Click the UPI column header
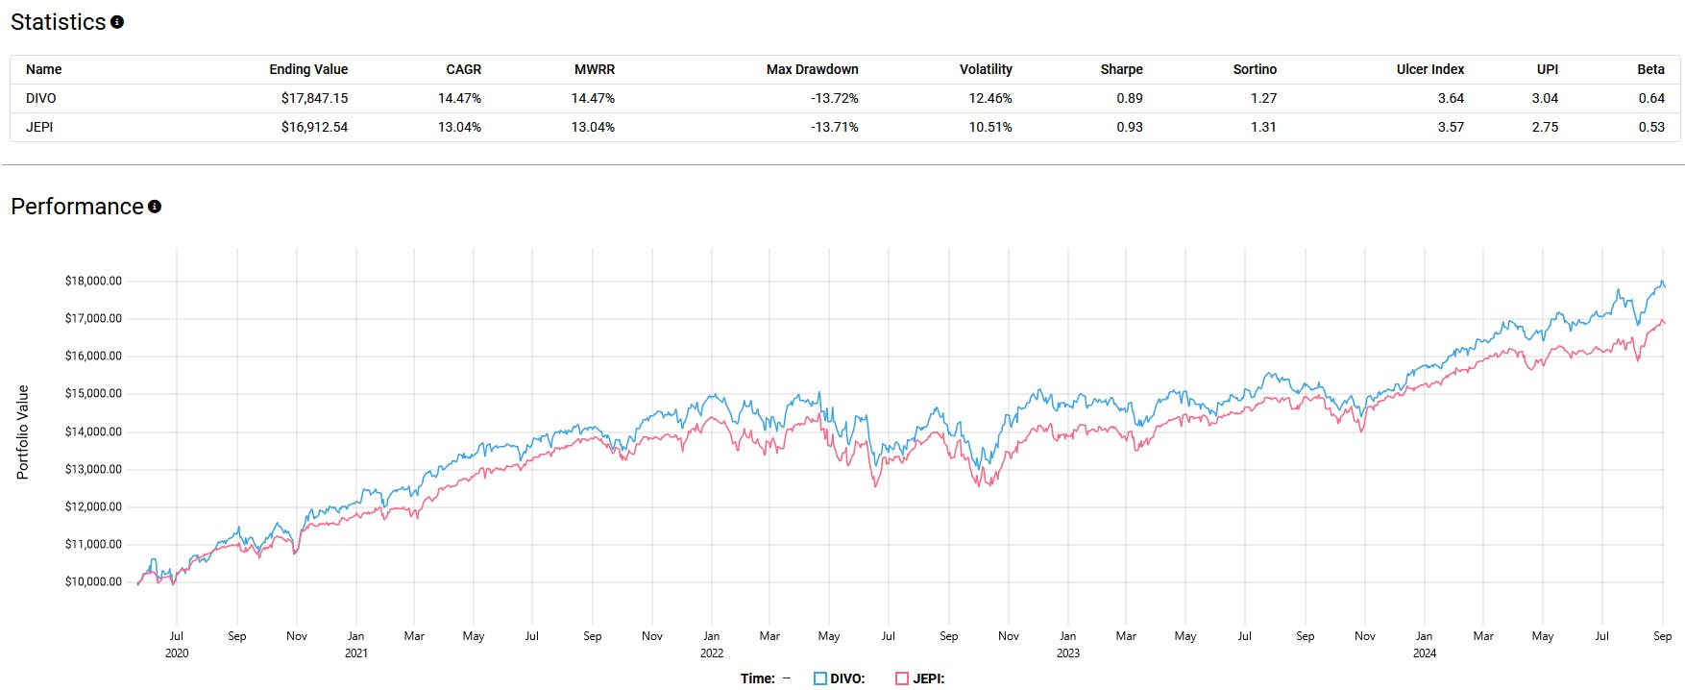The image size is (1685, 690). tap(1548, 69)
